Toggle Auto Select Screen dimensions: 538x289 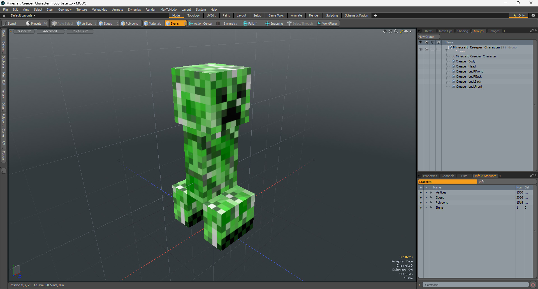63,24
